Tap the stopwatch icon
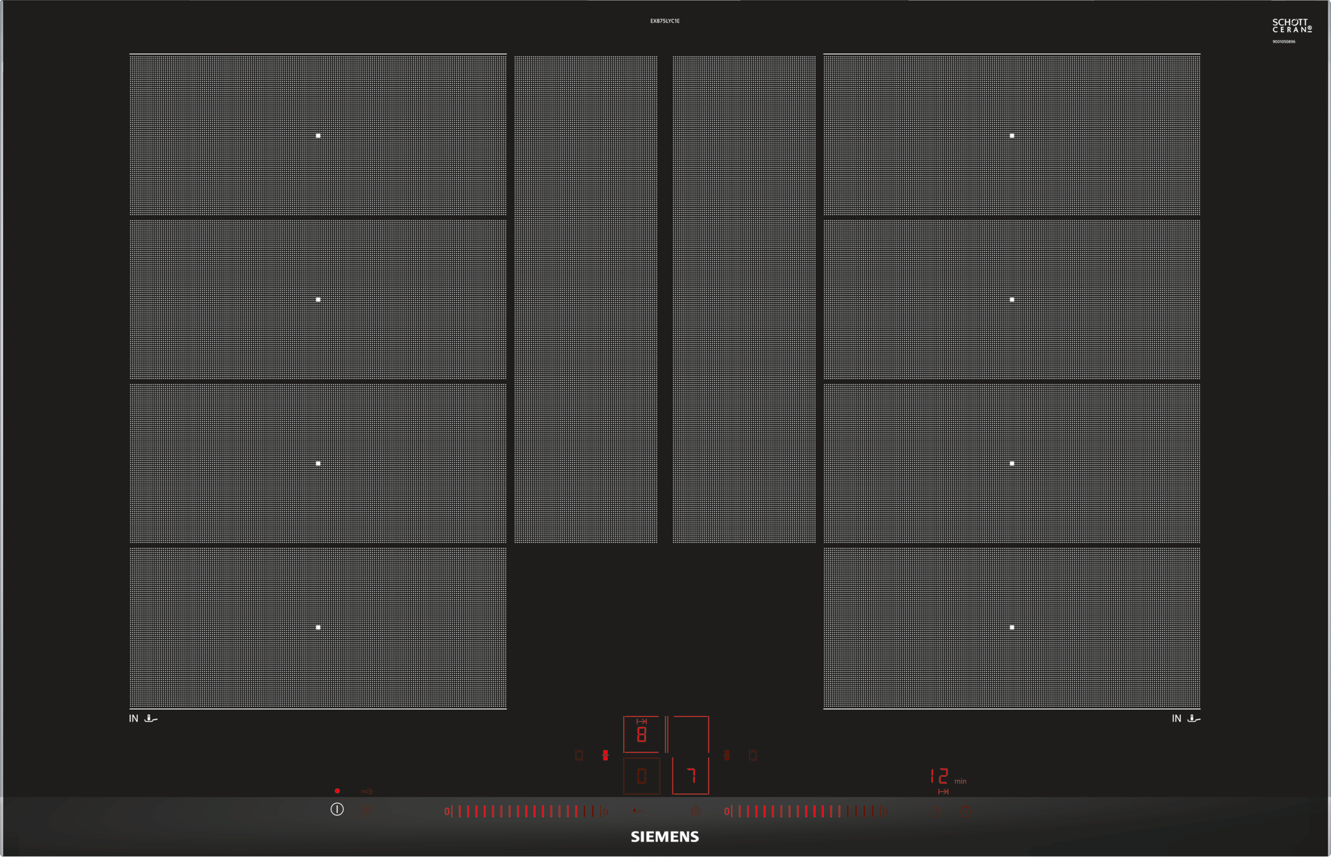Viewport: 1331px width, 857px height. 966,811
